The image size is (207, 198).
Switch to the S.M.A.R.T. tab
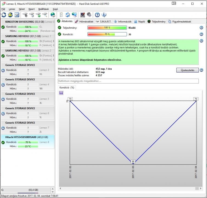point(103,21)
